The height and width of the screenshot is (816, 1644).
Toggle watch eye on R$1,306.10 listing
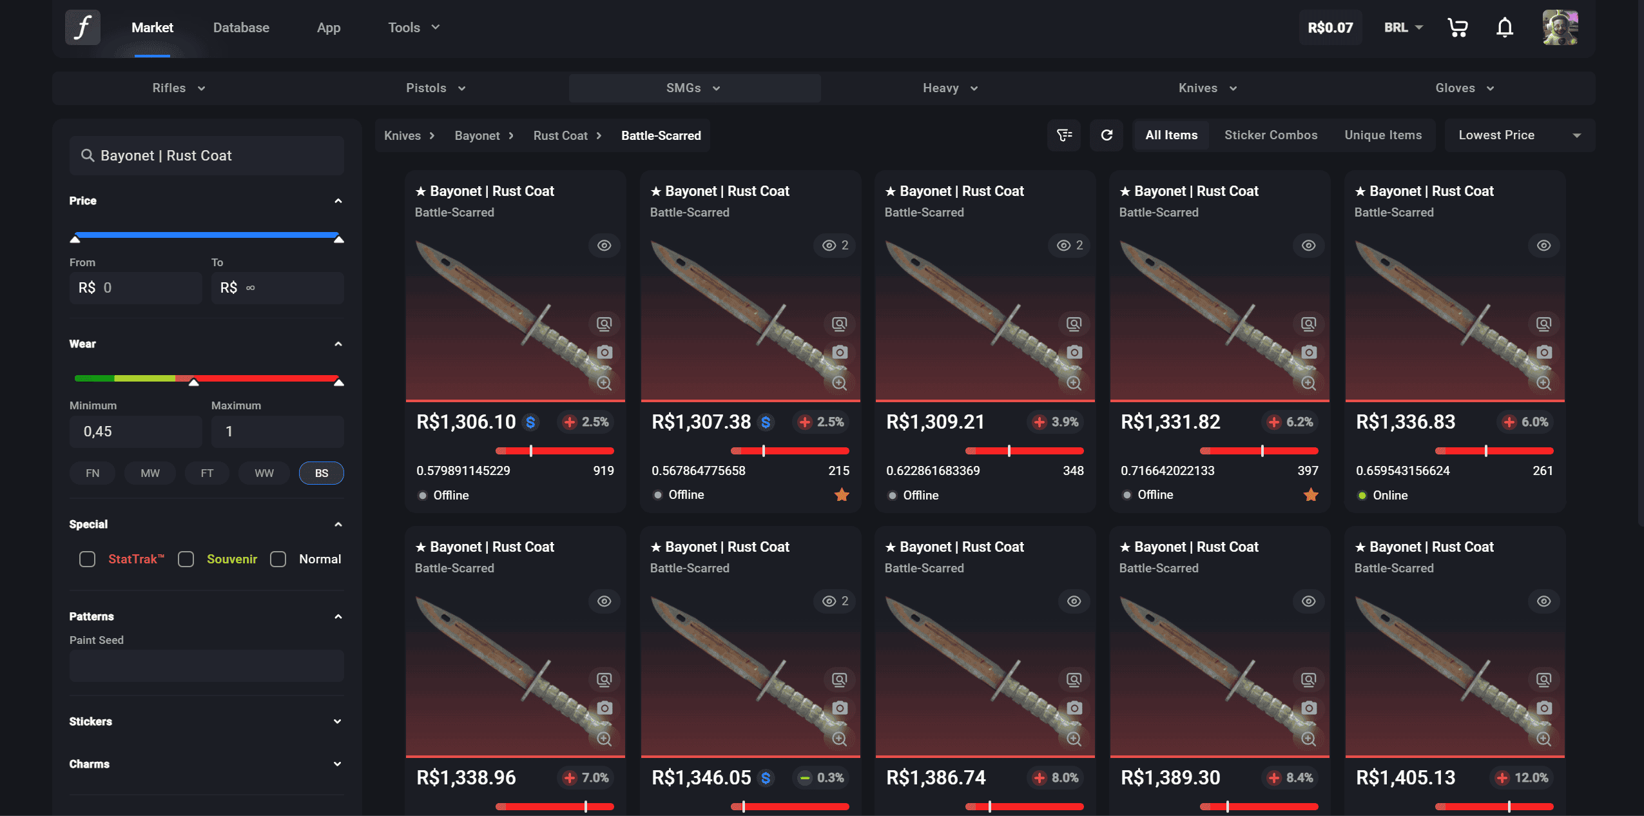604,246
